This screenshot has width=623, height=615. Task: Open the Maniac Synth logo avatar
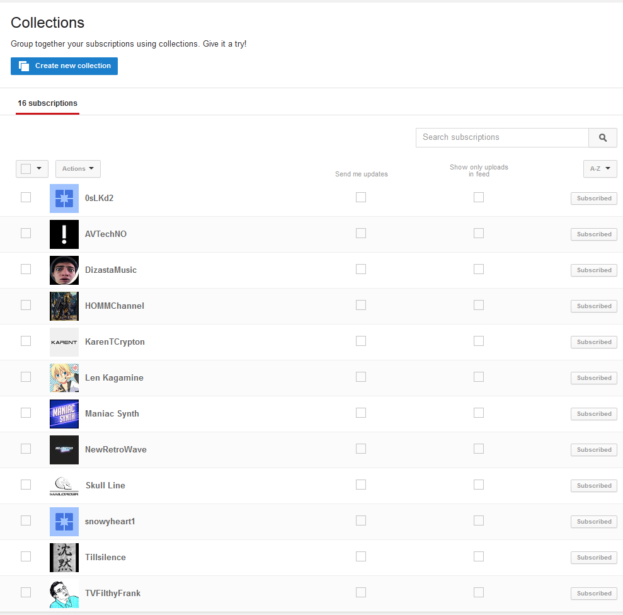(64, 414)
